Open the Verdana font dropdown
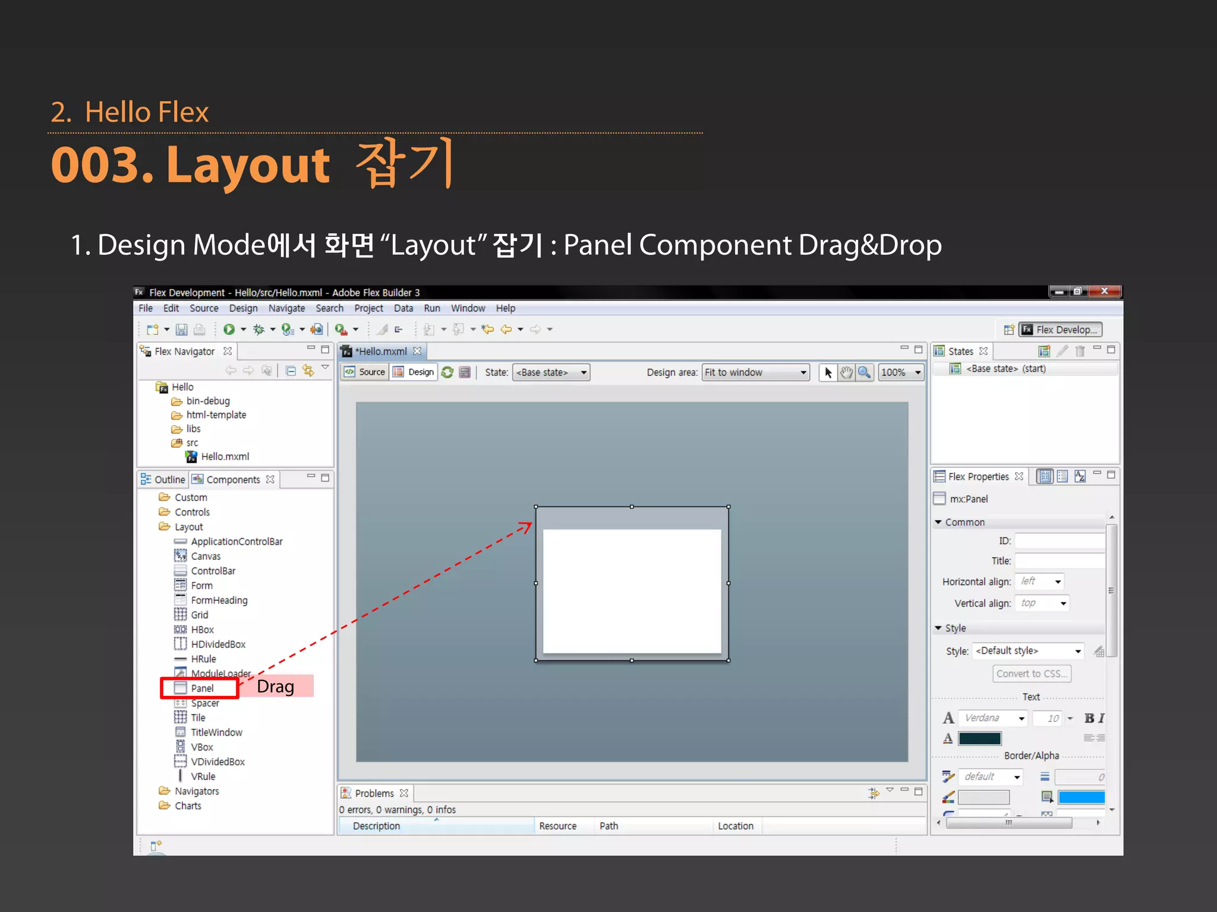 click(x=993, y=718)
